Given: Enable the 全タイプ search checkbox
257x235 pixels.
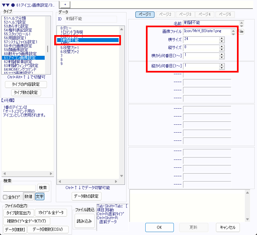Looking at the screenshot, I should [5, 197].
